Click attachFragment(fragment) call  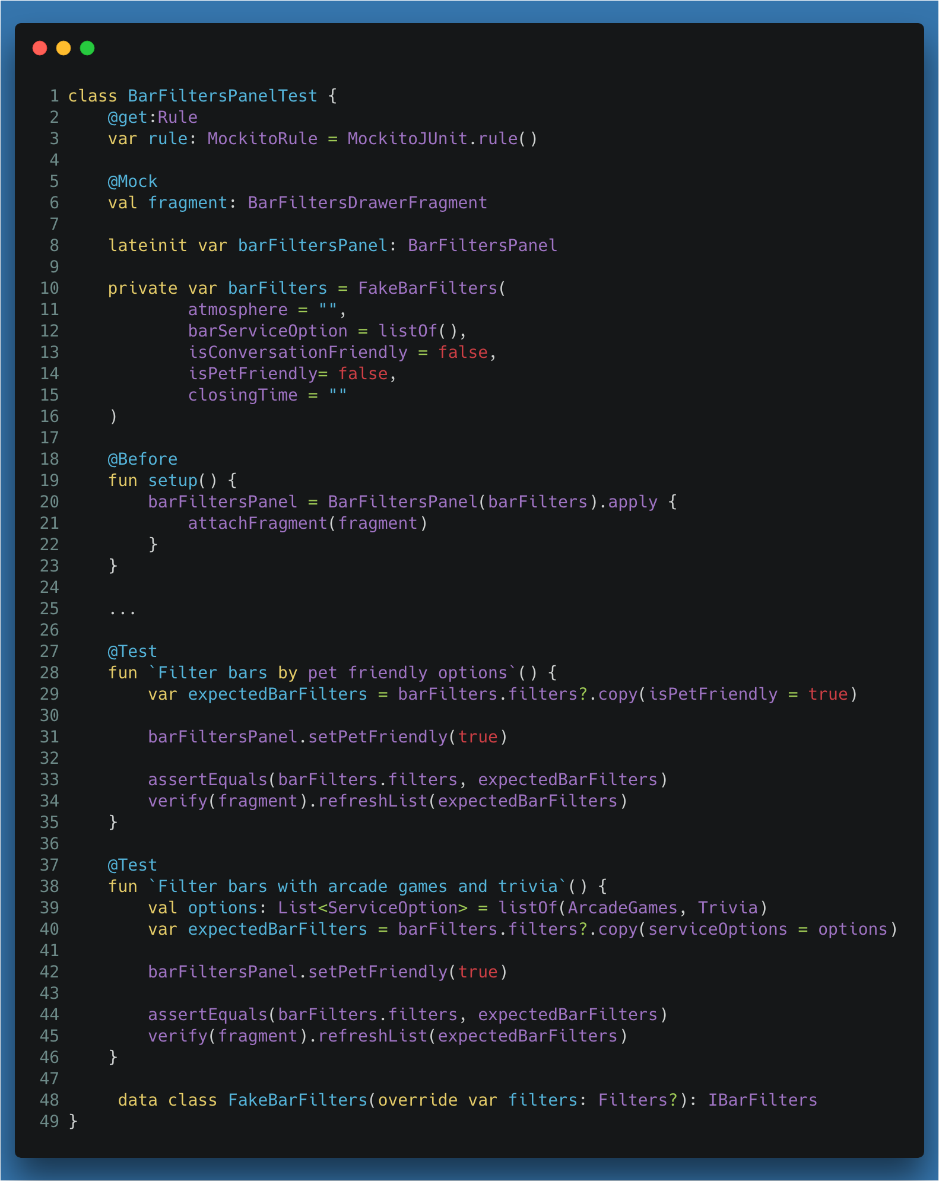click(307, 523)
